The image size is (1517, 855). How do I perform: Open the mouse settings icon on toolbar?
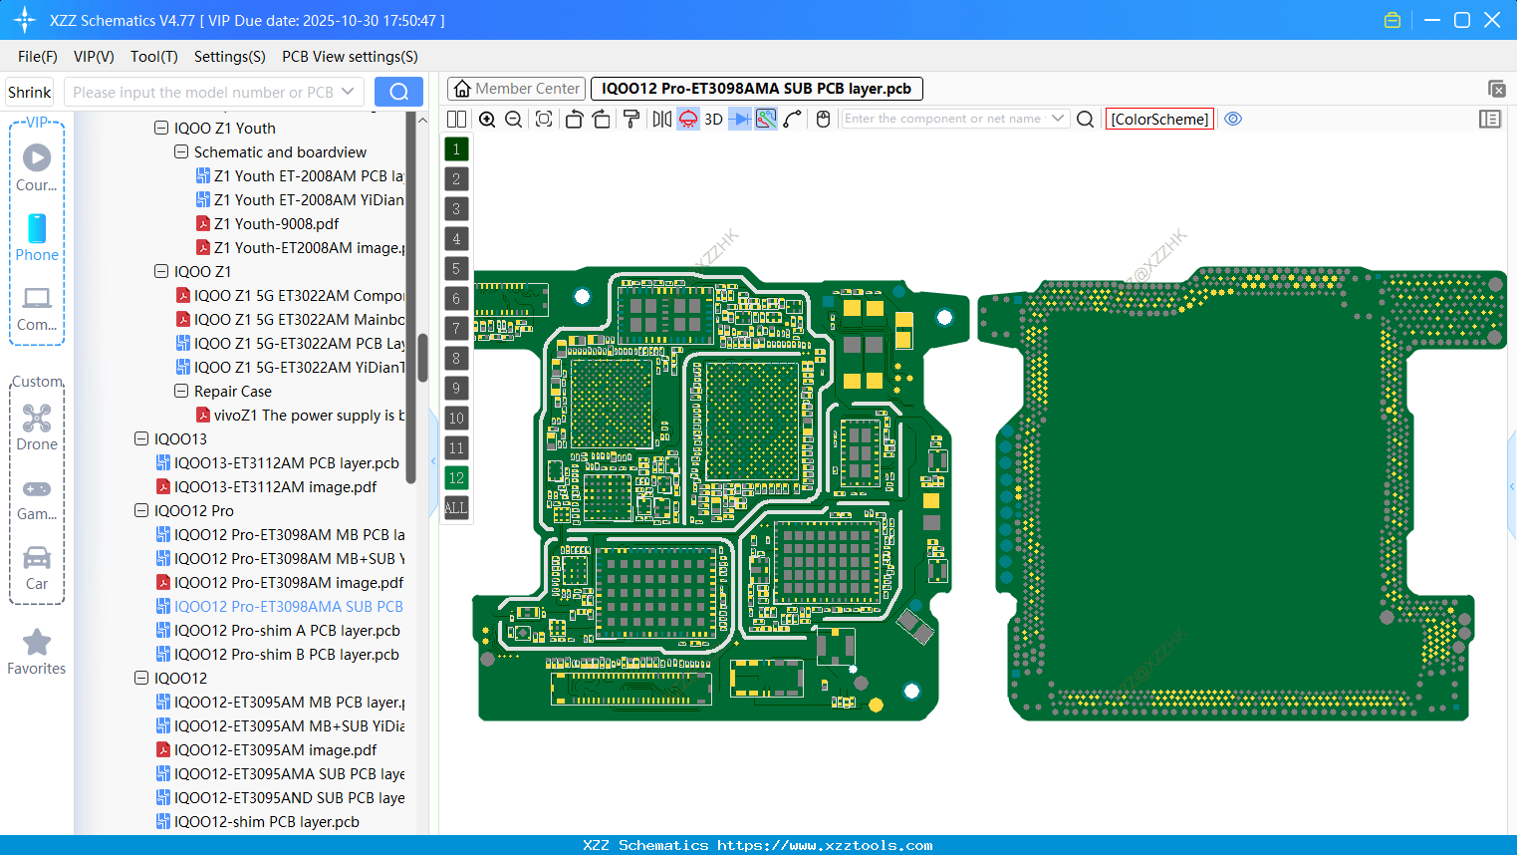[823, 119]
